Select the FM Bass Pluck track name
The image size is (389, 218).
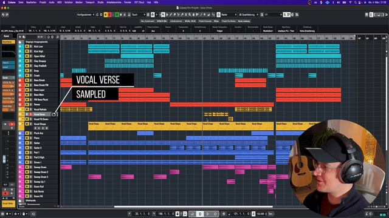coord(41,99)
